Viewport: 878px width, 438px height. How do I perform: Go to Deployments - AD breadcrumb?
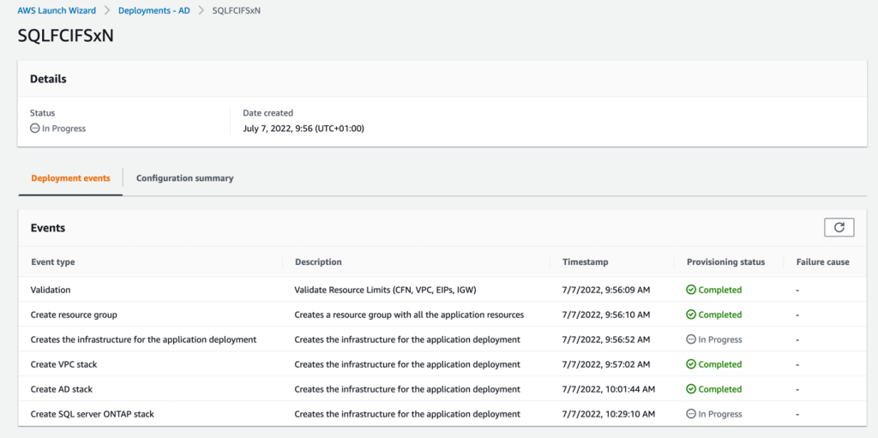point(154,10)
